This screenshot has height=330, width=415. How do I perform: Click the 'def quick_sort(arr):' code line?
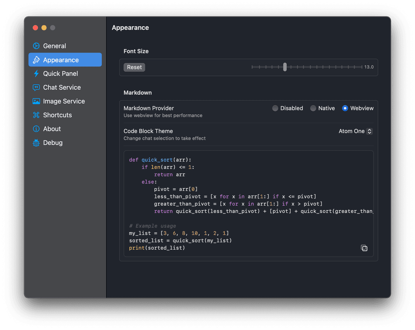[160, 160]
